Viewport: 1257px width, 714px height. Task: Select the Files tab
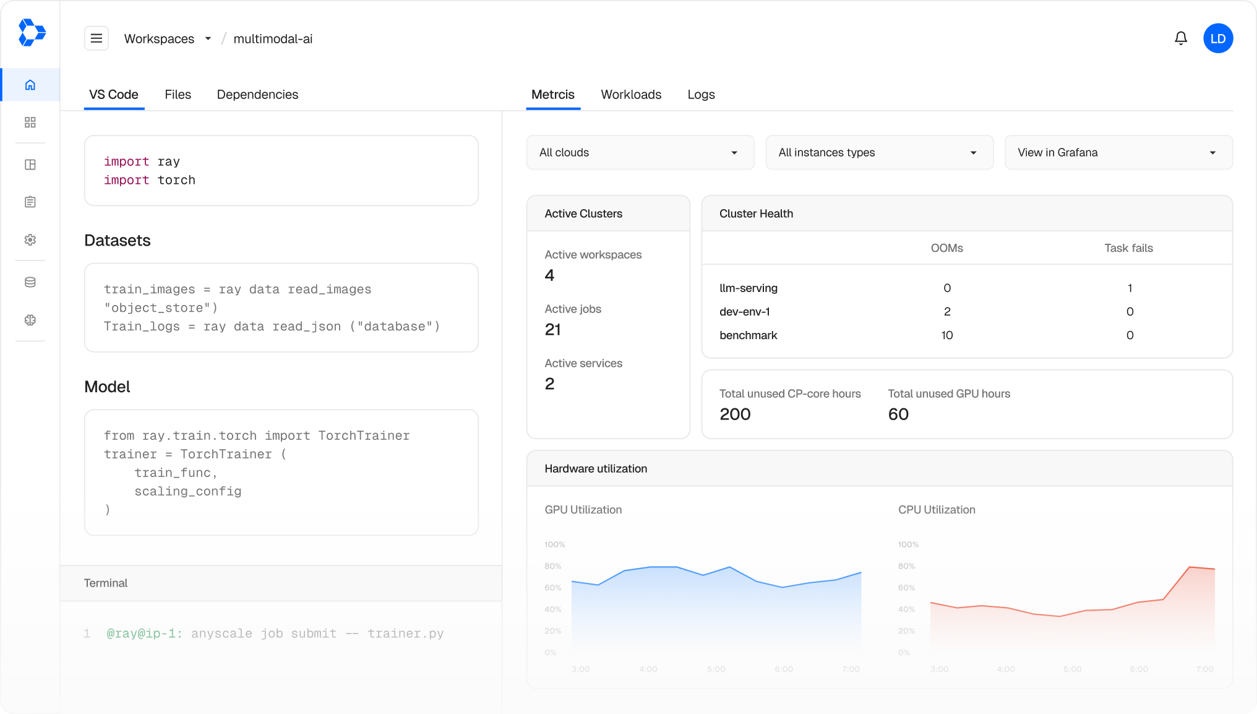pyautogui.click(x=178, y=94)
